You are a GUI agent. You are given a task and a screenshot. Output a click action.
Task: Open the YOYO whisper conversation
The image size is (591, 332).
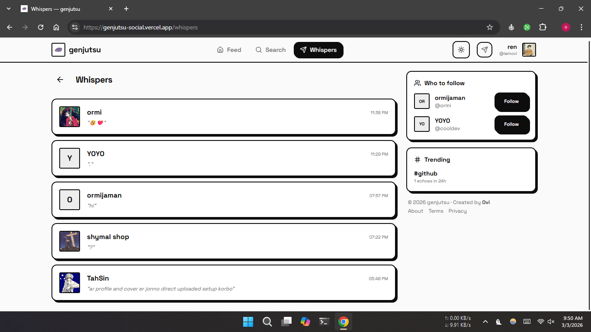pos(224,158)
